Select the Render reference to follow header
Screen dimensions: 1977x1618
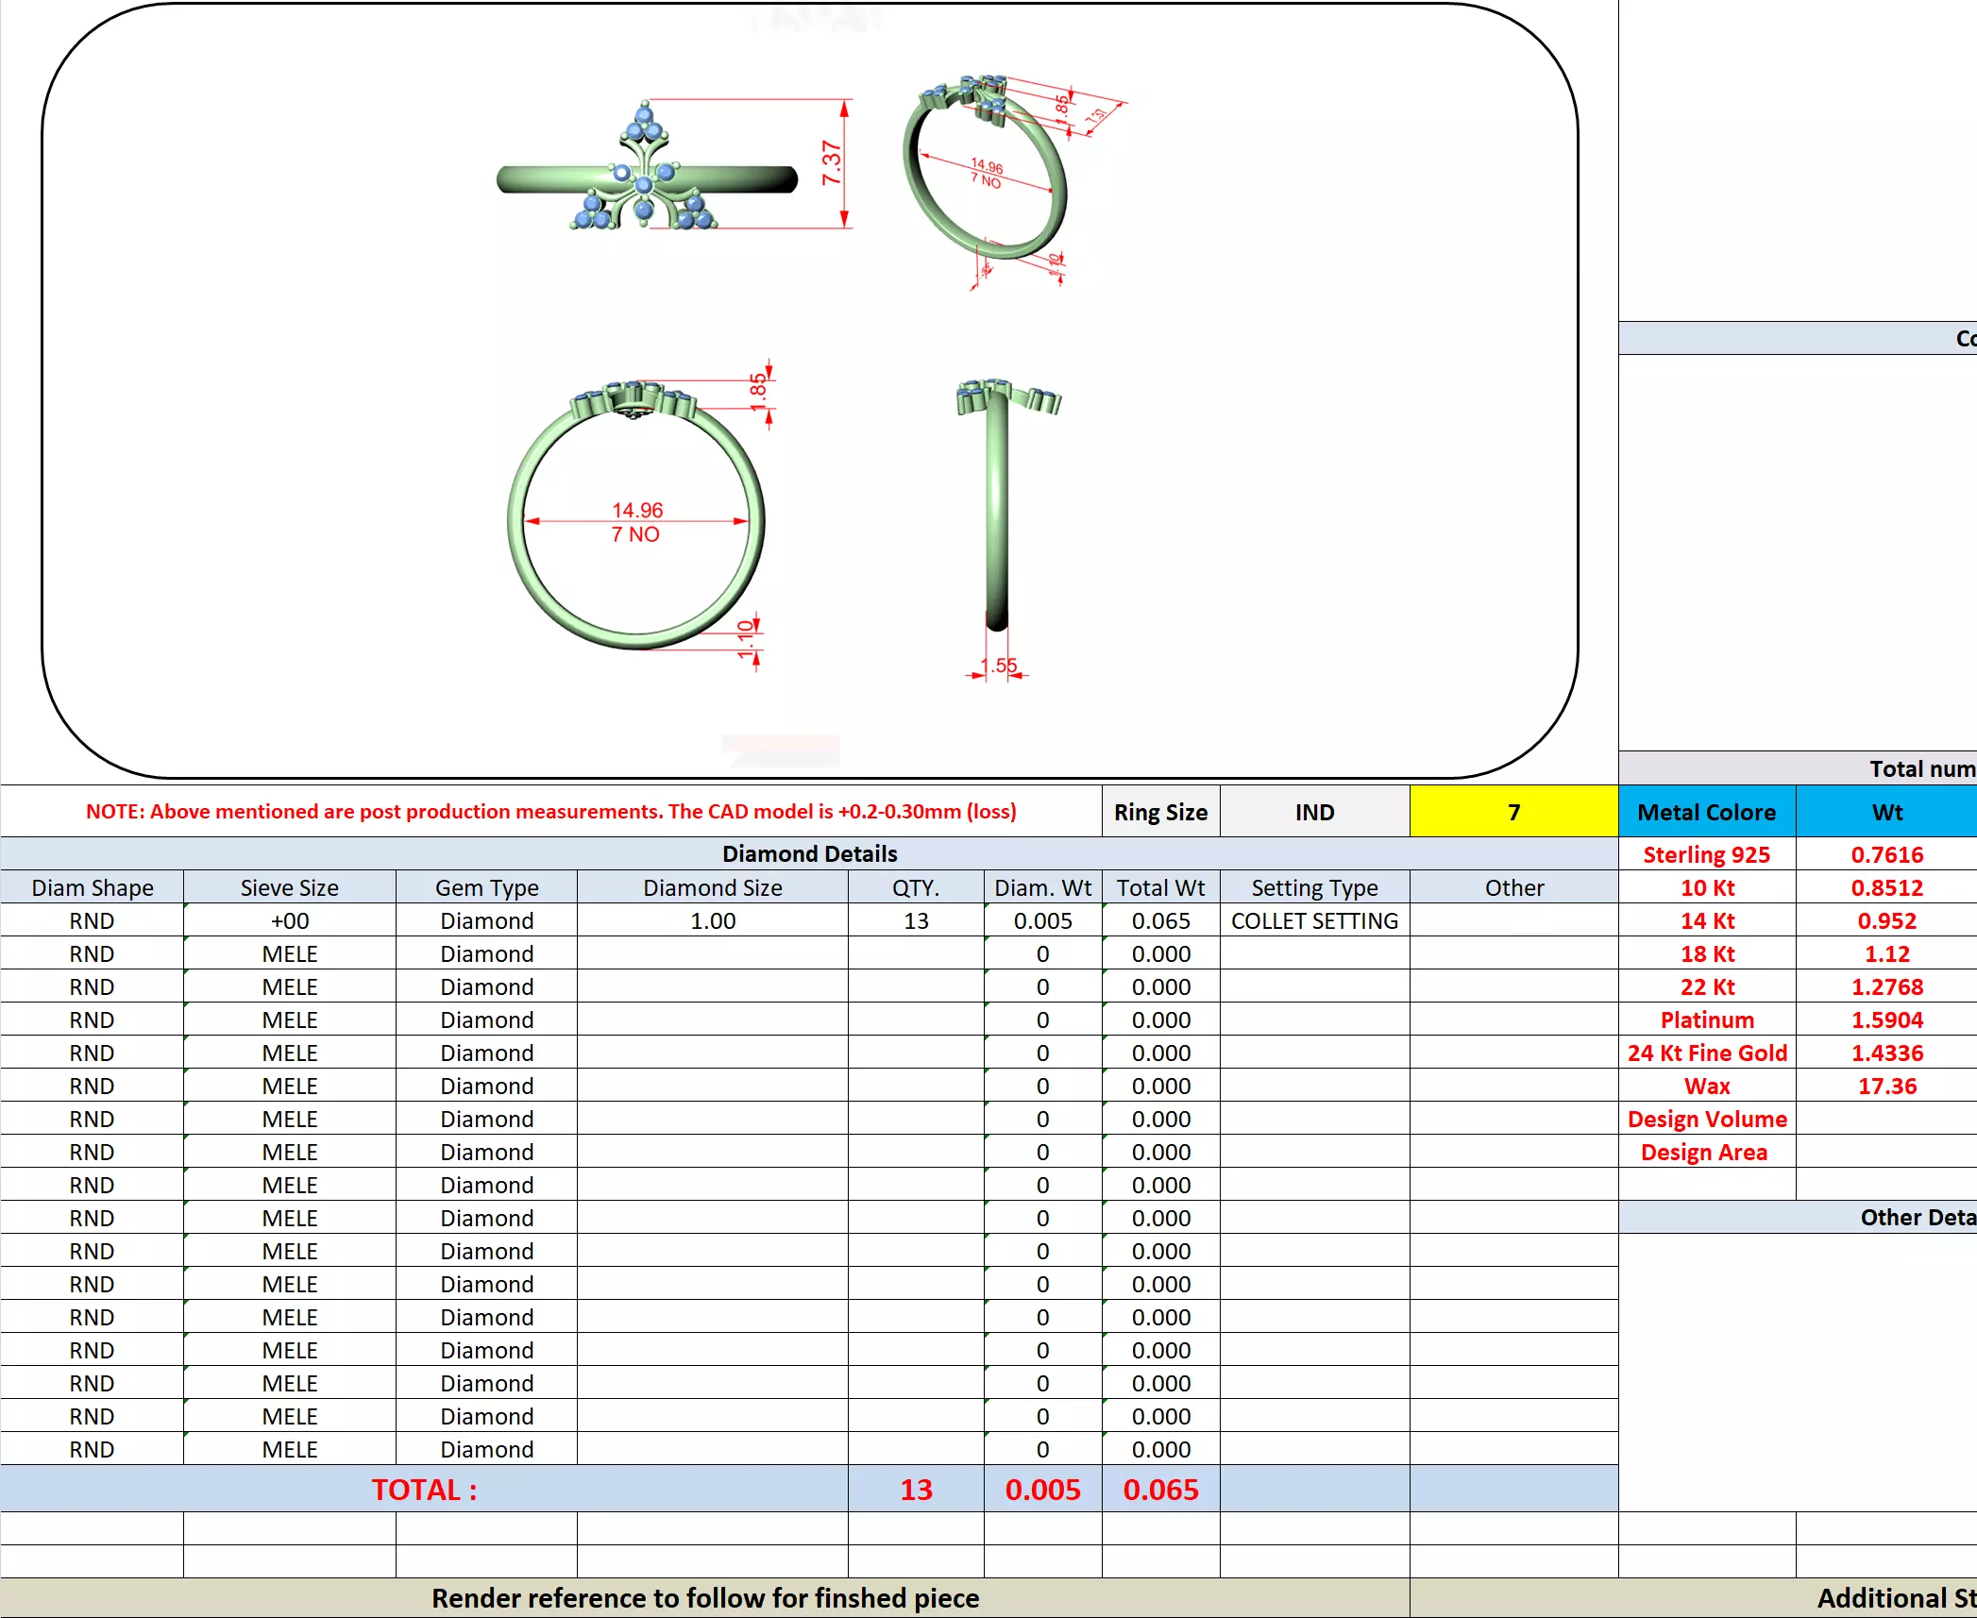(704, 1597)
